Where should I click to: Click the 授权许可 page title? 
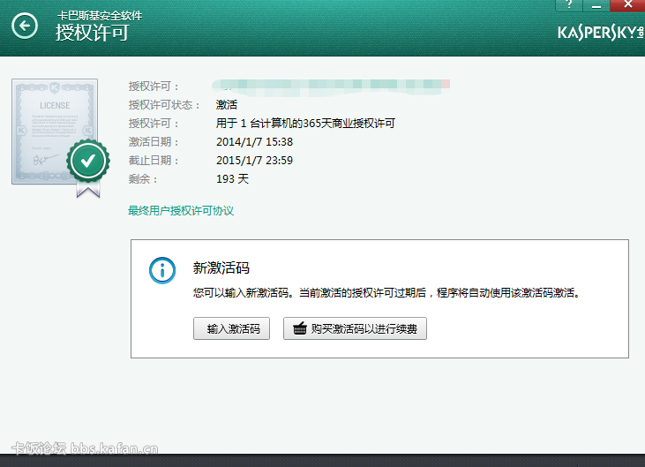[92, 33]
